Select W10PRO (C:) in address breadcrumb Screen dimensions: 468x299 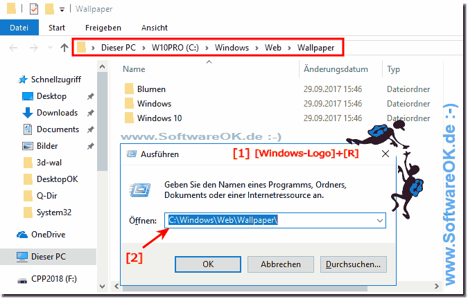pyautogui.click(x=175, y=48)
